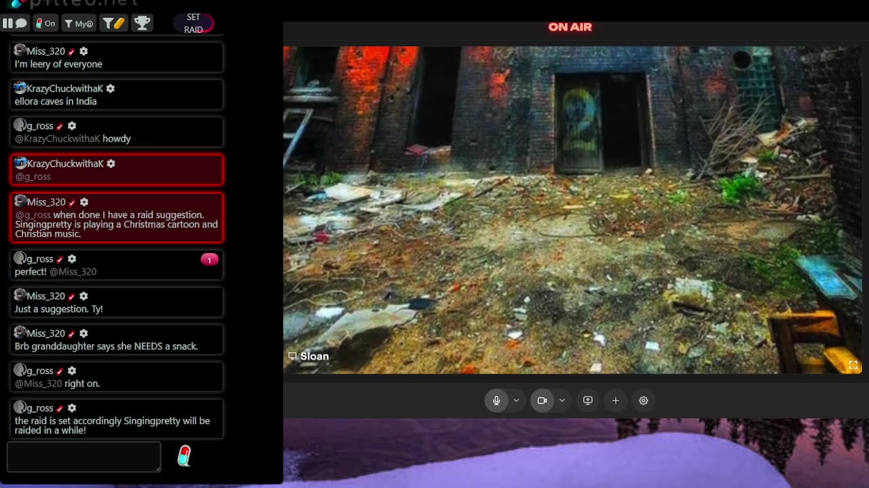The width and height of the screenshot is (869, 488).
Task: Open the trophy leaderboard icon
Action: pos(142,23)
